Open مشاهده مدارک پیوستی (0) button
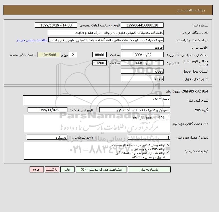The height and width of the screenshot is (212, 219). pos(101,170)
